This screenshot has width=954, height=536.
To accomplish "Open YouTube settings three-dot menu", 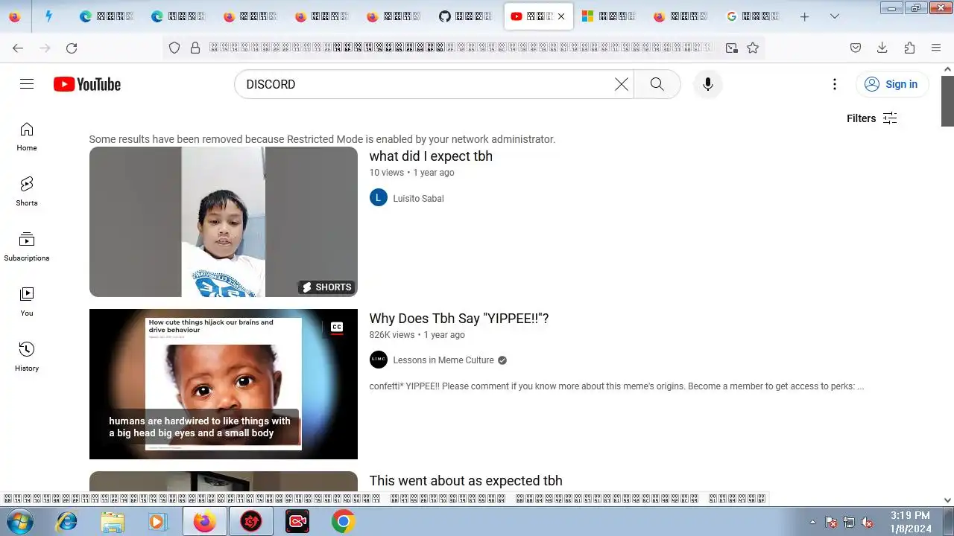I will tap(835, 84).
